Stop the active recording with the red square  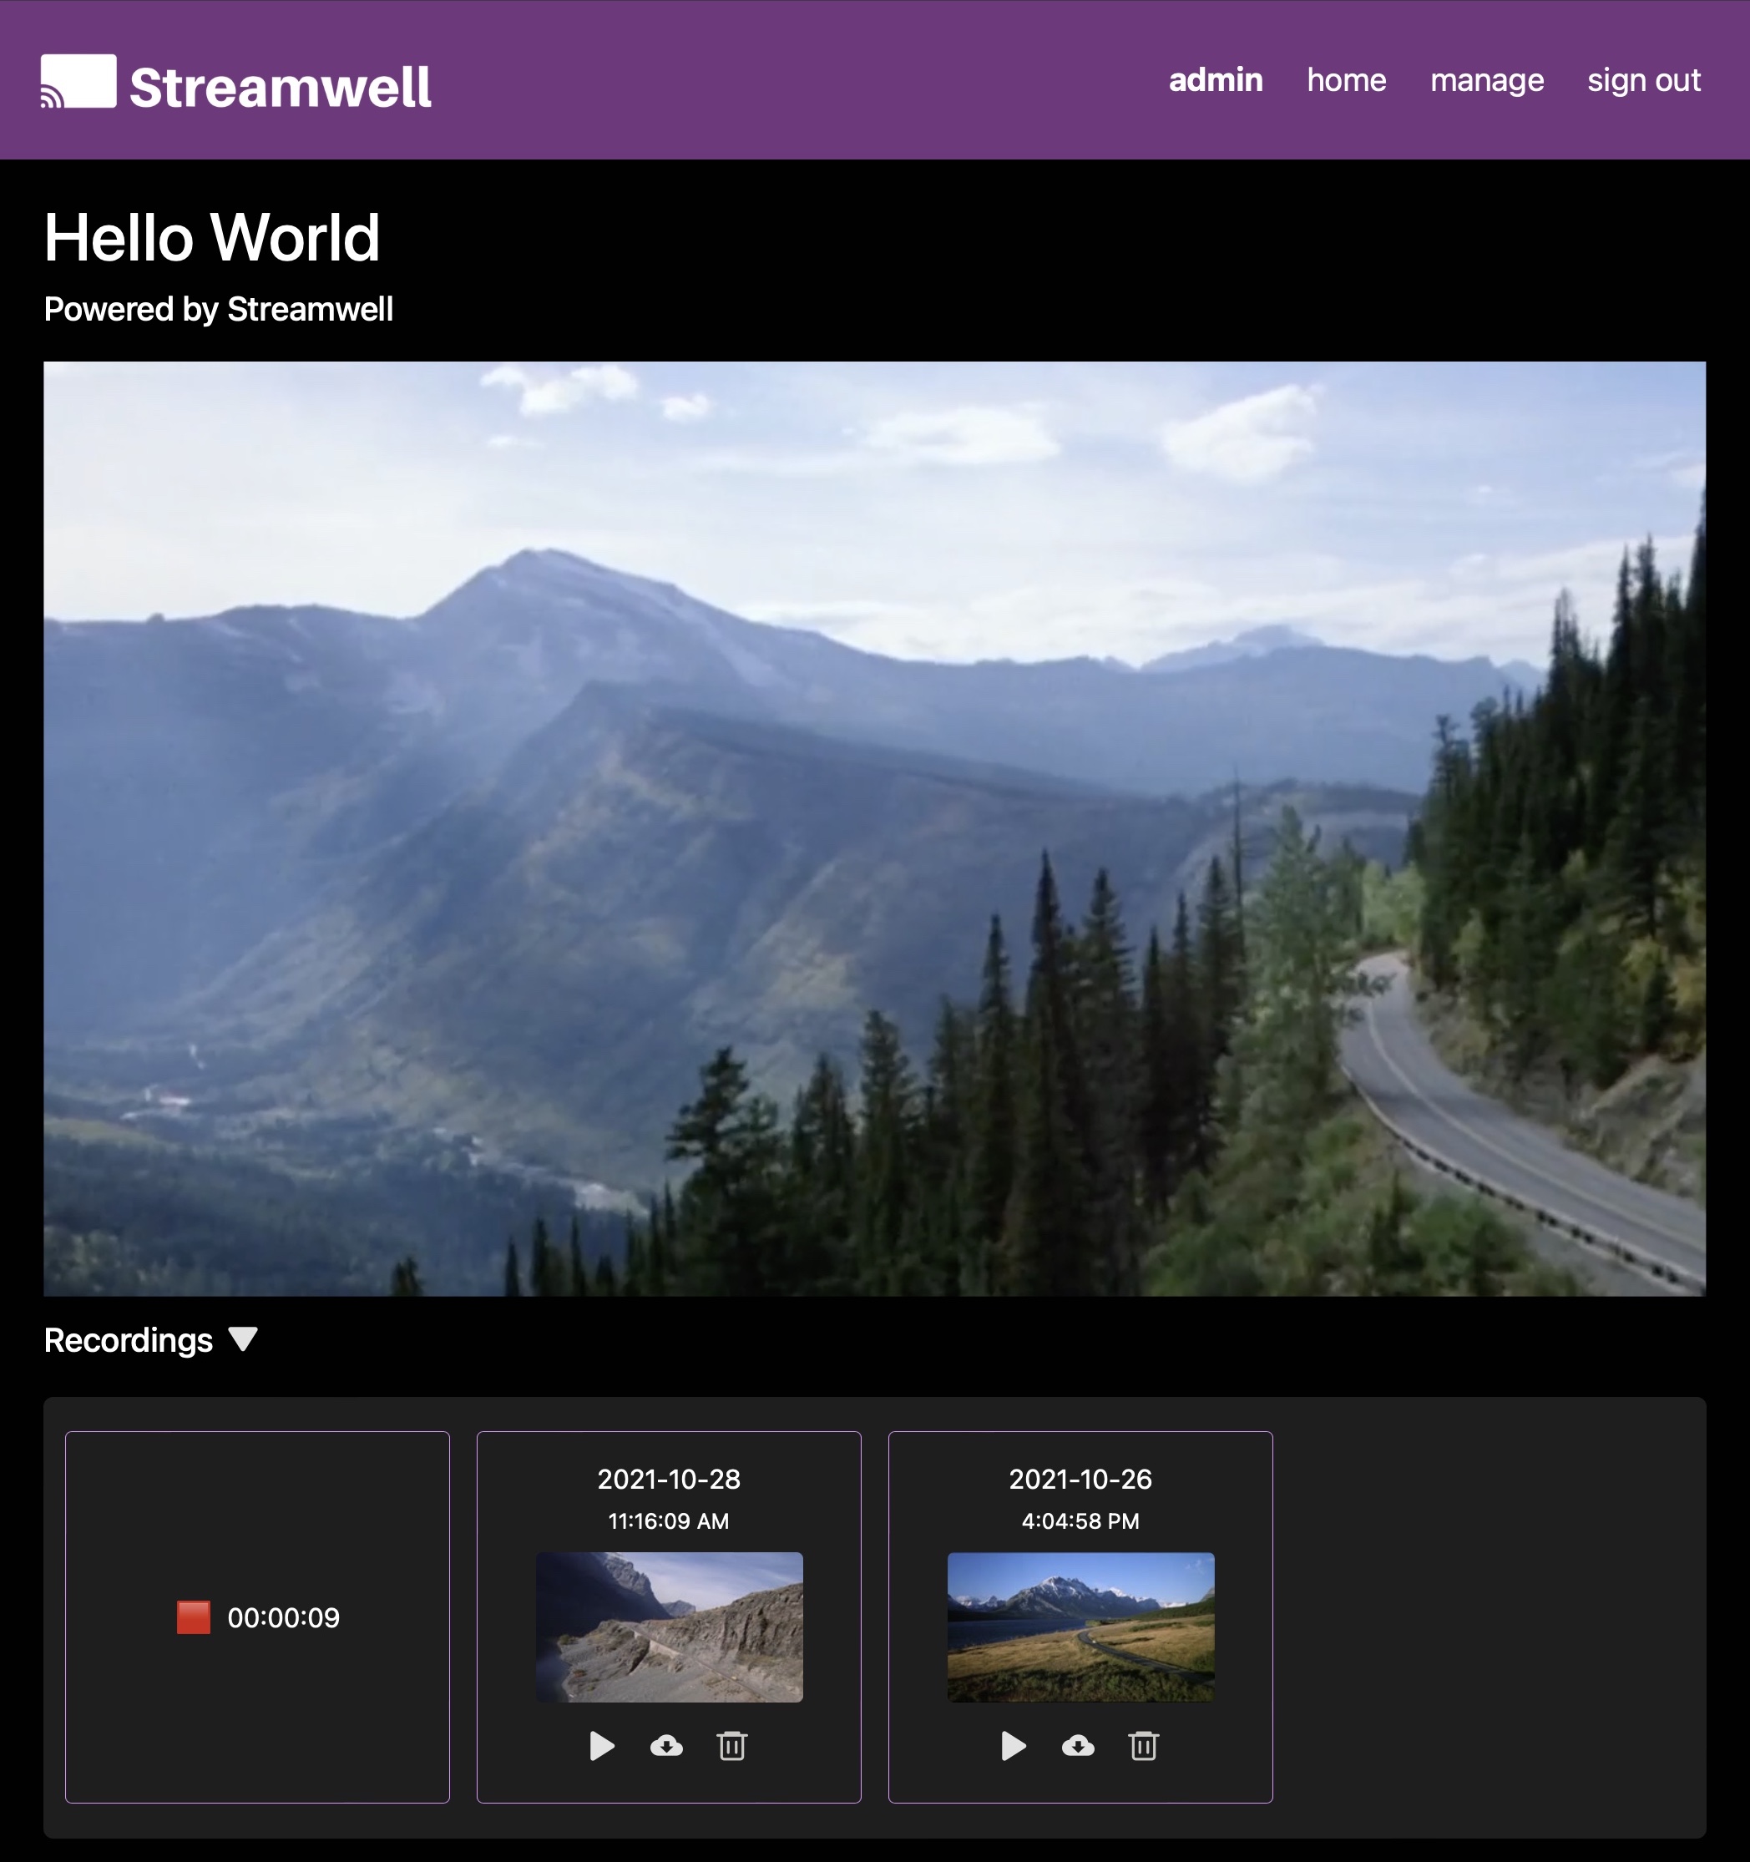tap(193, 1617)
